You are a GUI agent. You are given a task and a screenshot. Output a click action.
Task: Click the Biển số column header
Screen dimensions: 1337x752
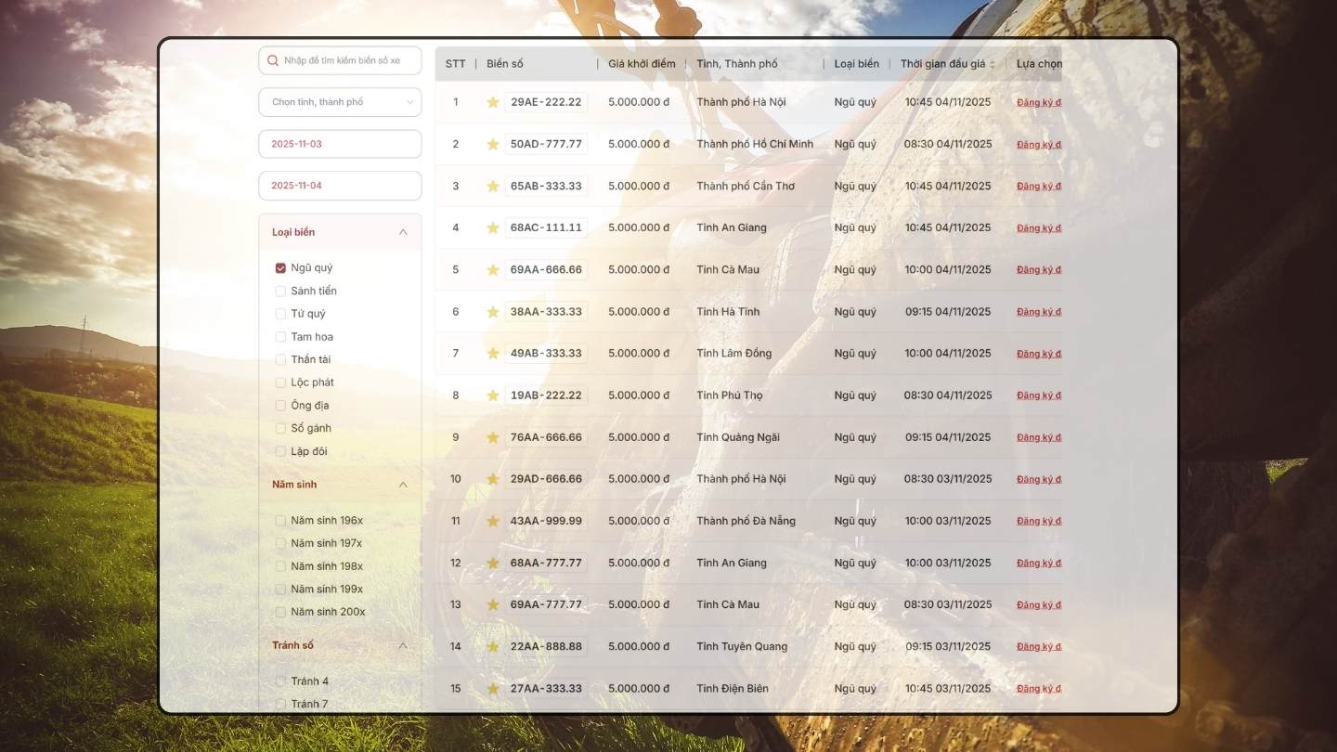(505, 64)
